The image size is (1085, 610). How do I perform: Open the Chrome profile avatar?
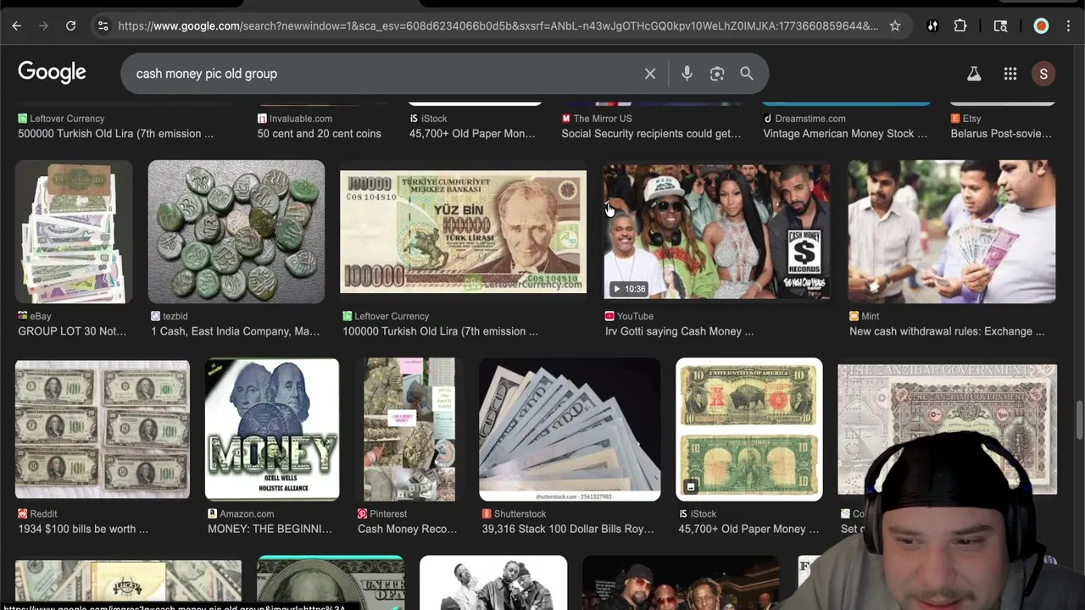pos(1041,26)
